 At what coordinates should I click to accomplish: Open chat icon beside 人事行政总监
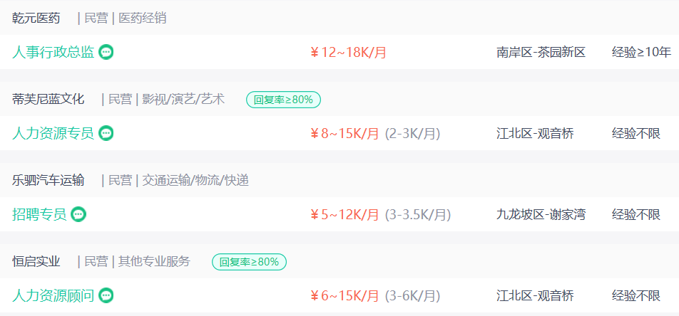pyautogui.click(x=106, y=52)
